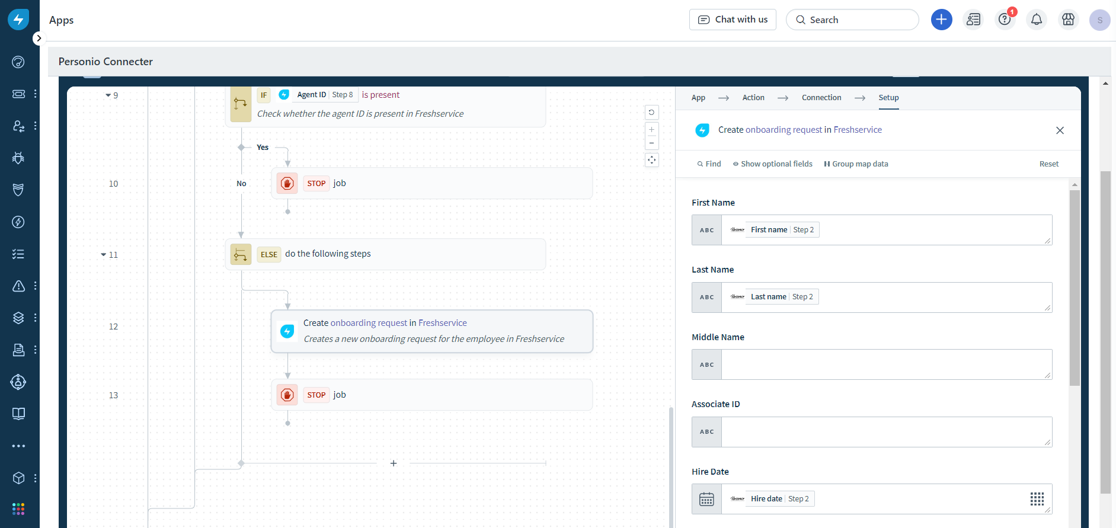Open help icon with notification badge
The height and width of the screenshot is (528, 1116).
click(1005, 20)
